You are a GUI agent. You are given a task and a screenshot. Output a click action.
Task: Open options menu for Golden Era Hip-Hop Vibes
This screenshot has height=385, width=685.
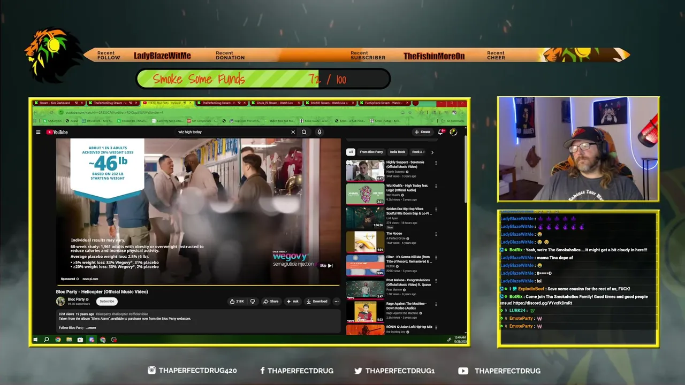click(436, 210)
